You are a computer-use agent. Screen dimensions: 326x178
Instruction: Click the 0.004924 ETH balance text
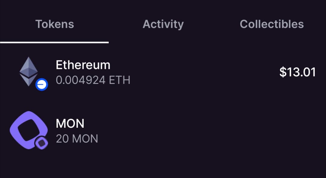pos(93,80)
